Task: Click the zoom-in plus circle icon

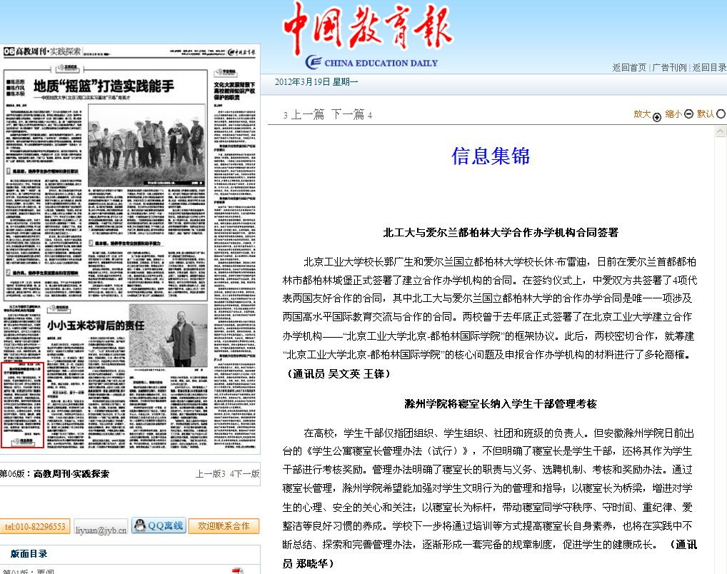Action: click(656, 117)
